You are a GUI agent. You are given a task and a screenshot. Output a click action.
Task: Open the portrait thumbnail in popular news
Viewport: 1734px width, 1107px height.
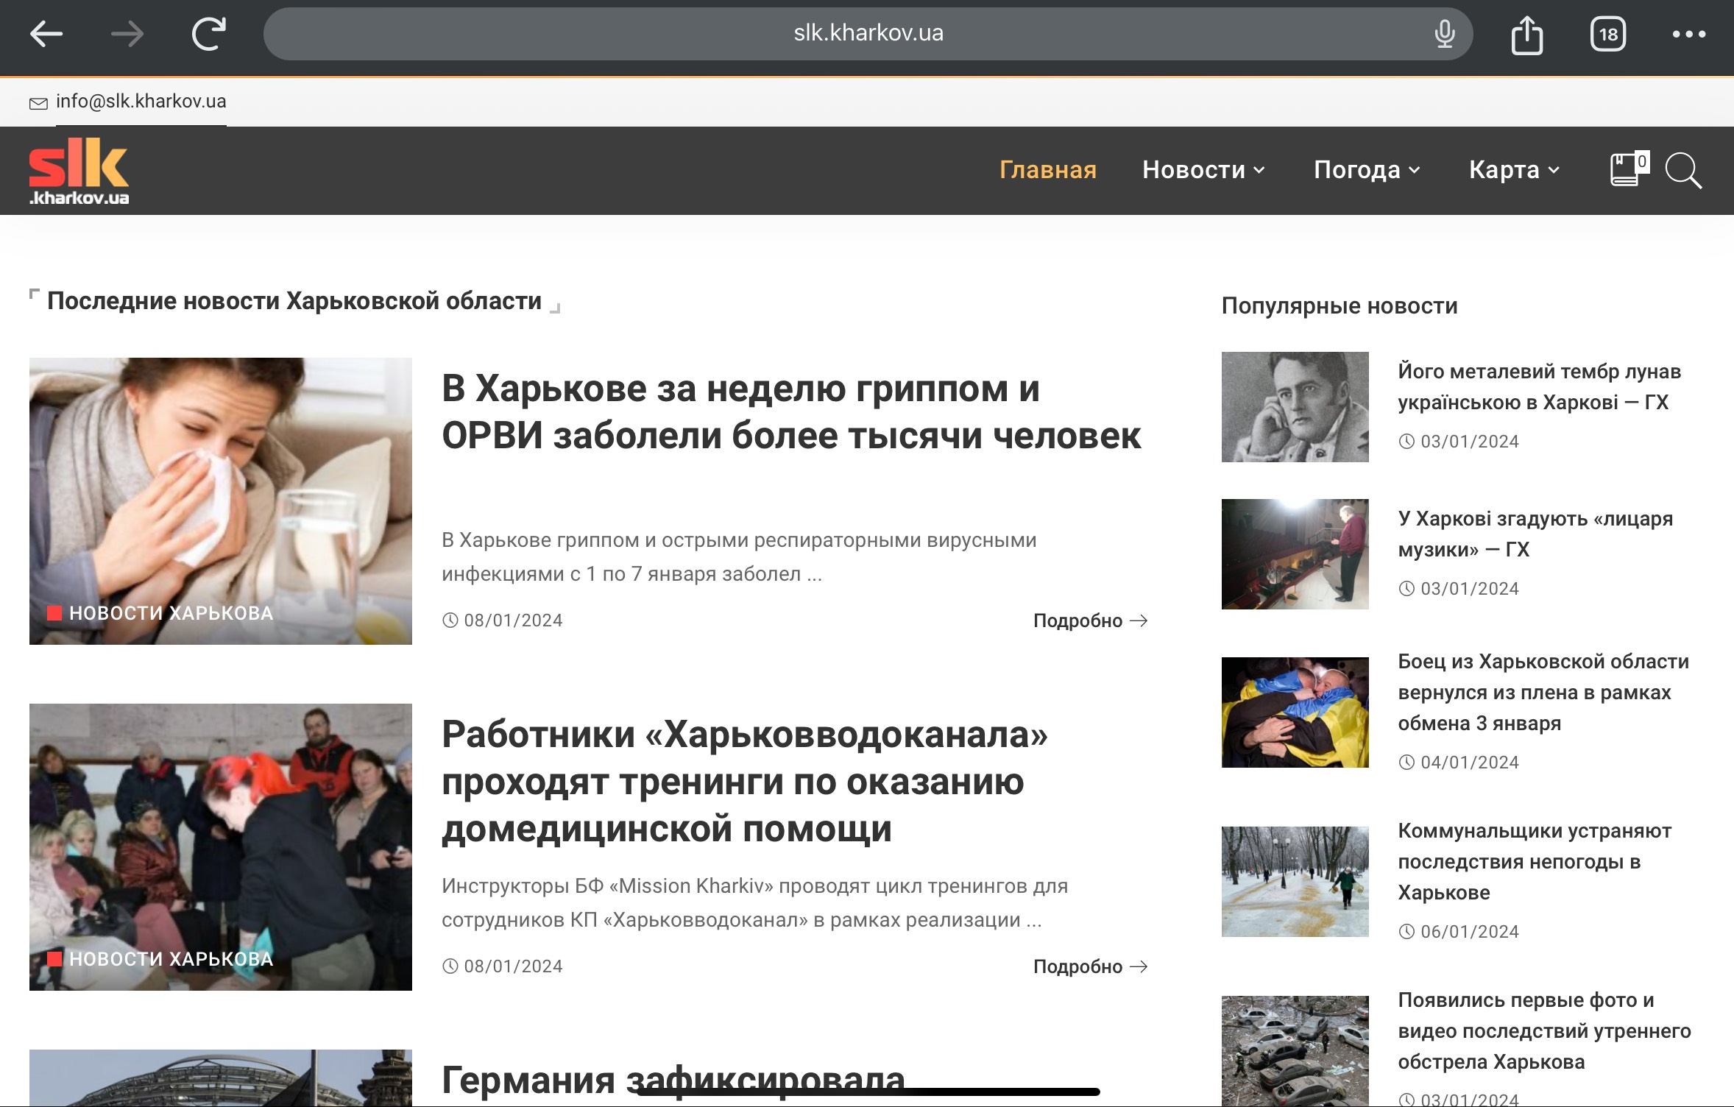[1295, 407]
